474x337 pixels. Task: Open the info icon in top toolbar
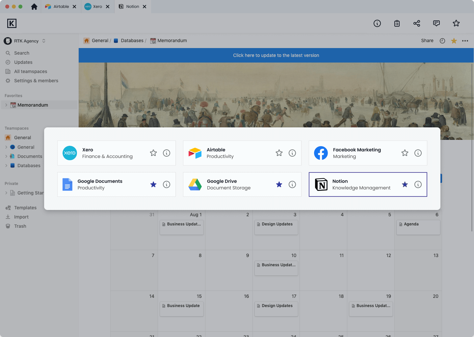tap(377, 23)
